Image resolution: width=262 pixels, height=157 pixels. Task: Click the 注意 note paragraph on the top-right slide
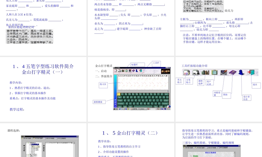click(x=215, y=38)
